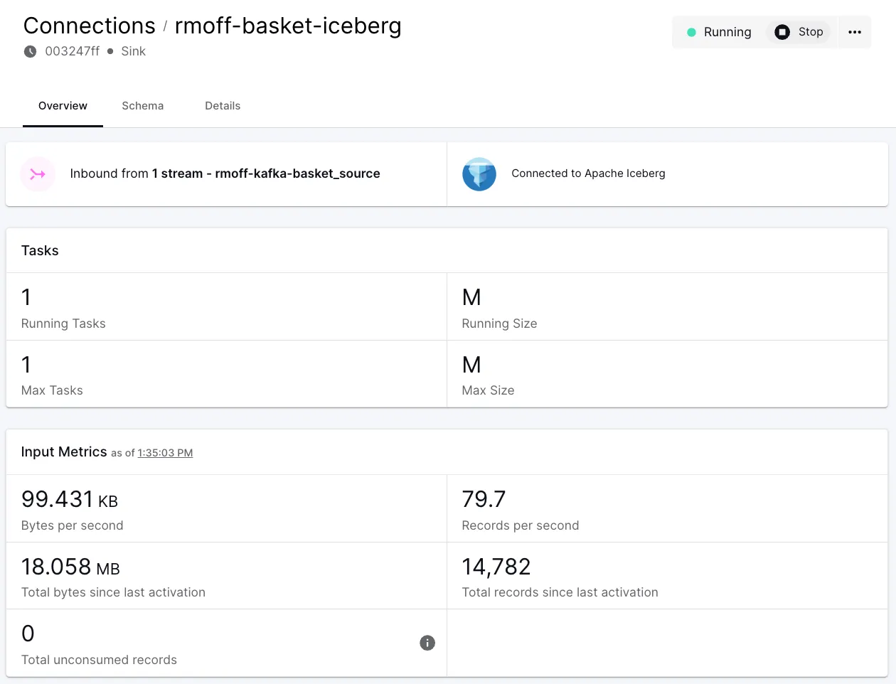This screenshot has width=896, height=684.
Task: Click the 79.7 Records per second metric
Action: (x=484, y=499)
